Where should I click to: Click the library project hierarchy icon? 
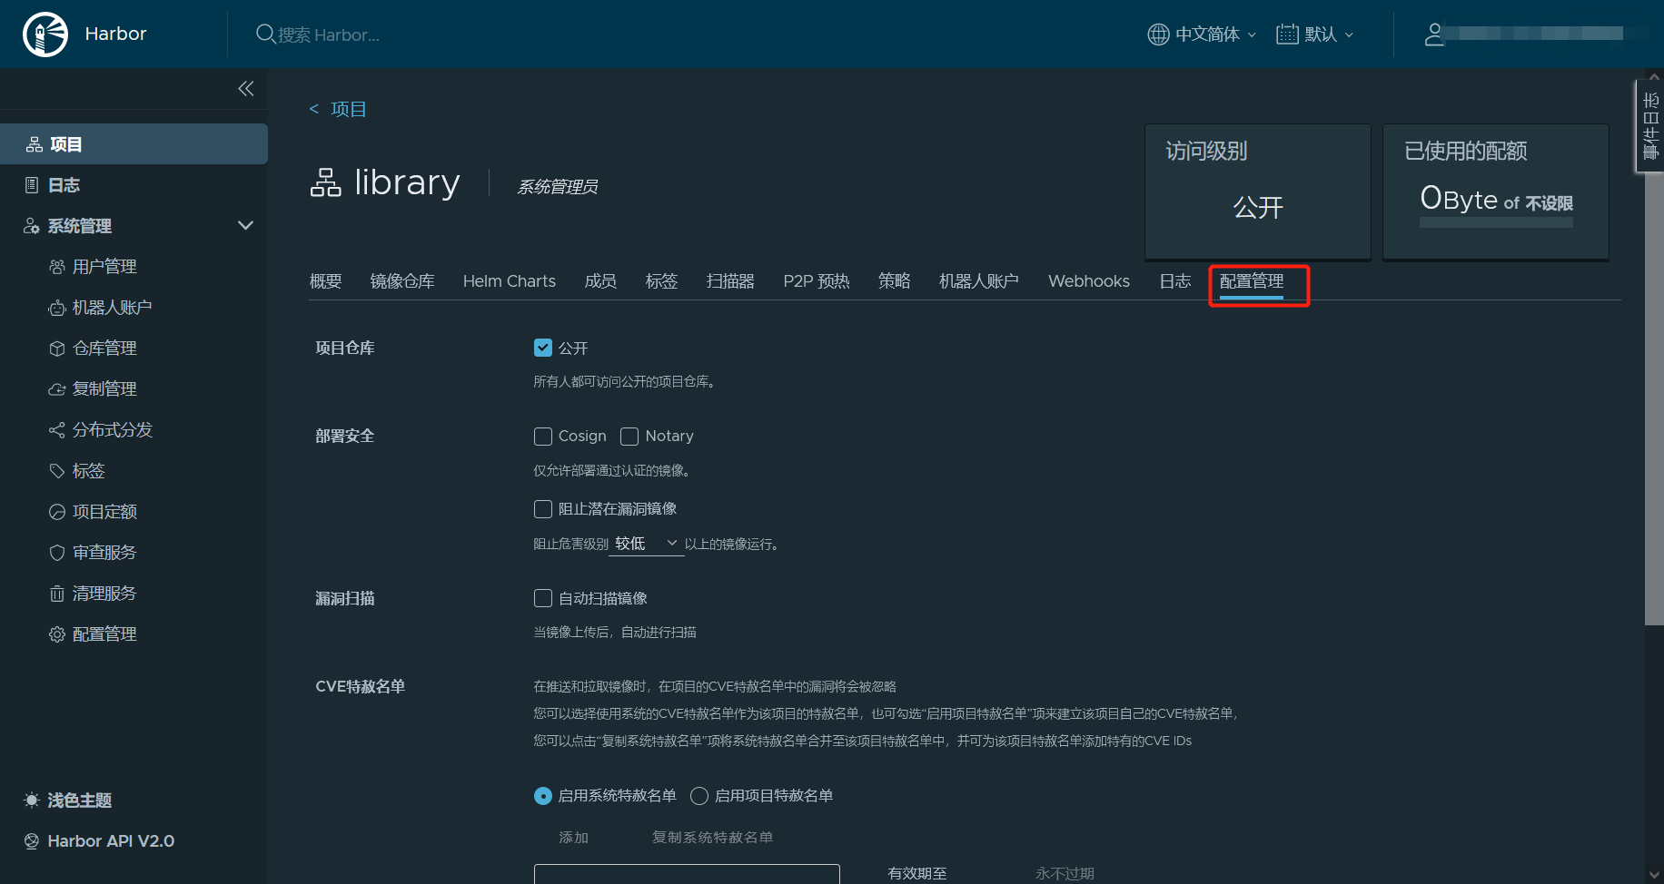[x=325, y=182]
